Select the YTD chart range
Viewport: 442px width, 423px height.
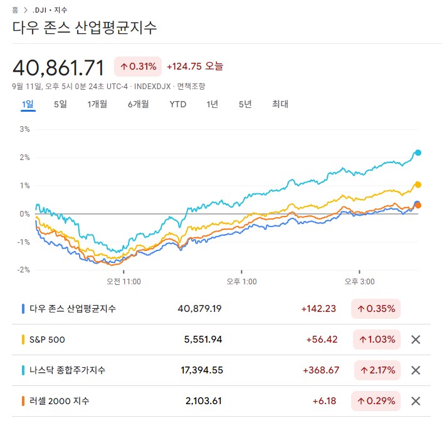(x=177, y=104)
